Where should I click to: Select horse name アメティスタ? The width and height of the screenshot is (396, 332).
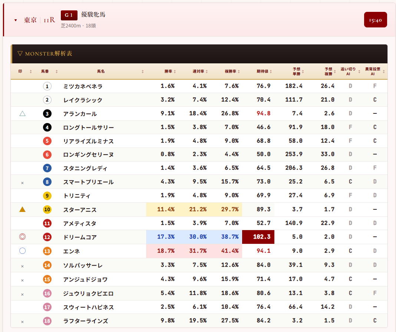pyautogui.click(x=80, y=223)
